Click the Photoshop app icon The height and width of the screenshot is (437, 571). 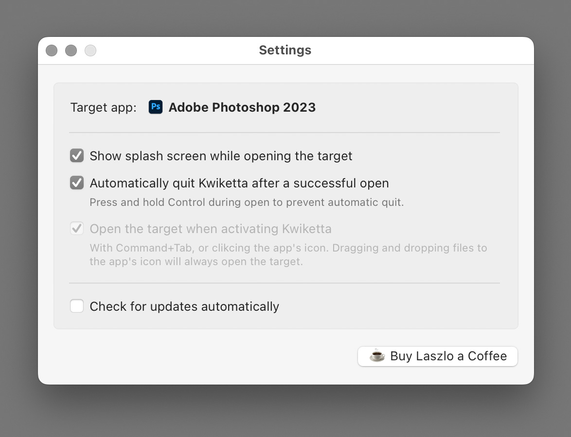pyautogui.click(x=156, y=107)
